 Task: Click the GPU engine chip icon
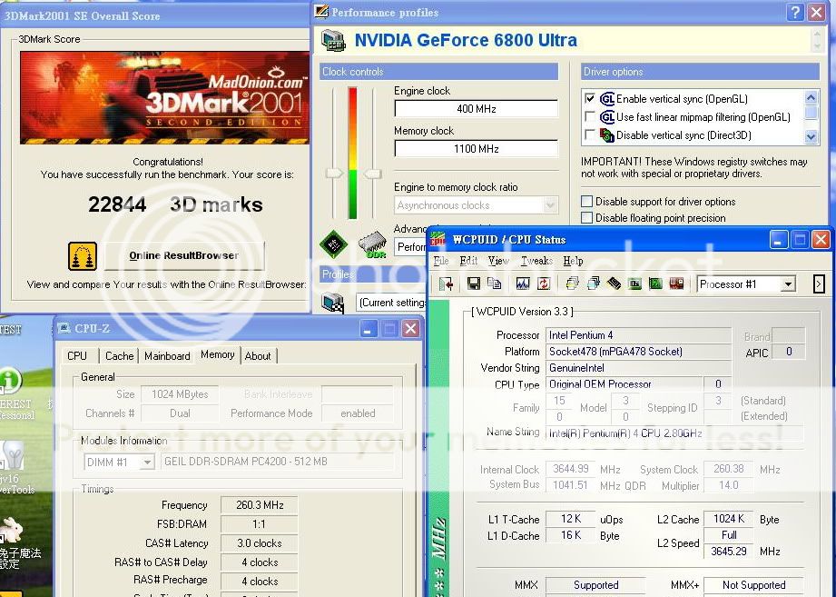[334, 244]
